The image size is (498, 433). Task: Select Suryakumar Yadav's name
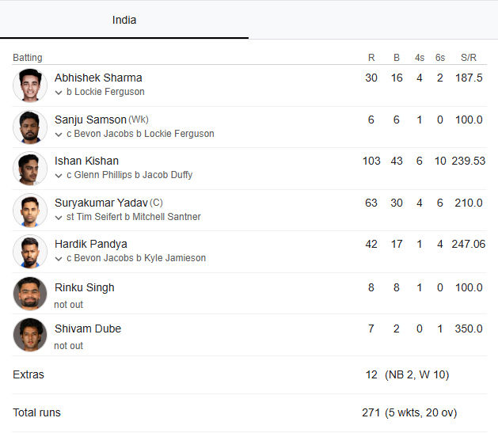click(x=101, y=203)
